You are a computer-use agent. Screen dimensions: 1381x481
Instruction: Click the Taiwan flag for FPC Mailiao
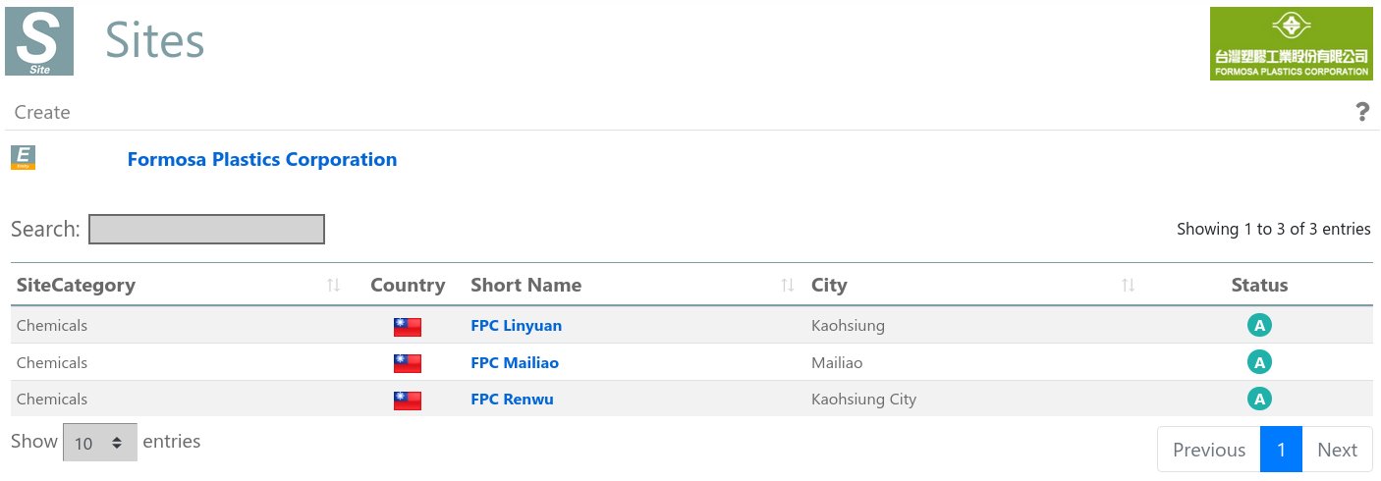pos(408,363)
